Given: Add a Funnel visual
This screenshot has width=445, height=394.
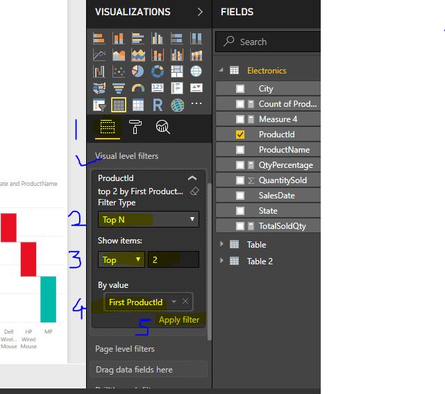Looking at the screenshot, I should tap(118, 88).
